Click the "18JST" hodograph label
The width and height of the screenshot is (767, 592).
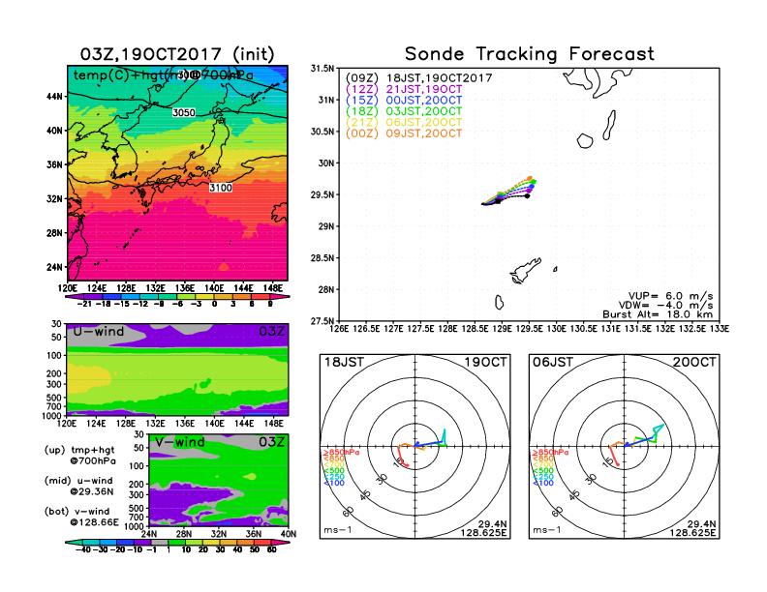tap(345, 363)
